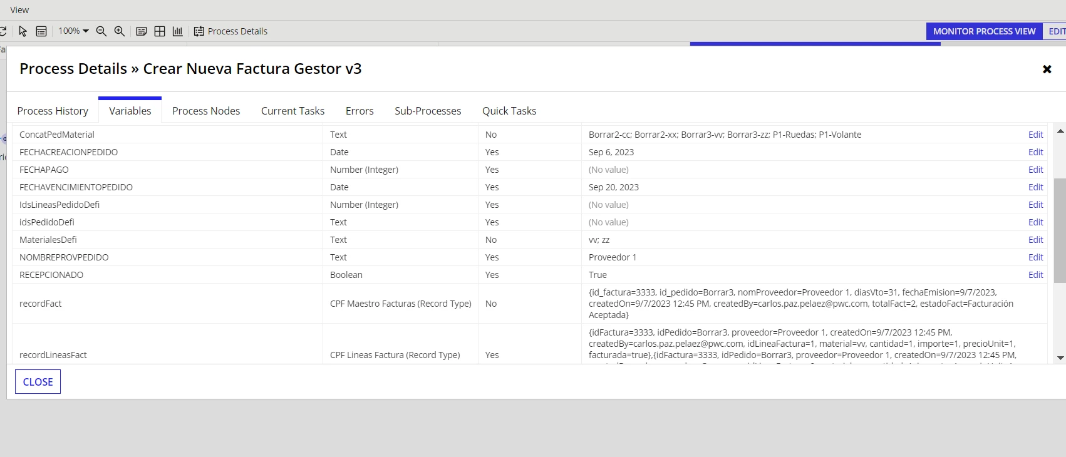Viewport: 1066px width, 457px height.
Task: Switch to the Quick Tasks tab
Action: coord(509,111)
